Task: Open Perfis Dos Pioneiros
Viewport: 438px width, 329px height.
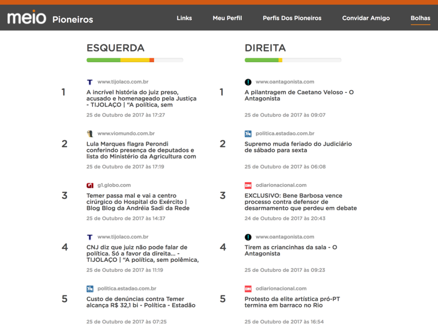Action: pos(292,18)
